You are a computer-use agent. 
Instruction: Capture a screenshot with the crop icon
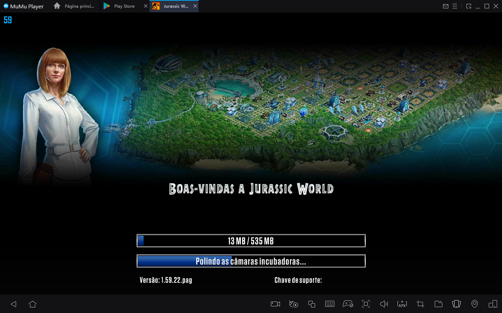point(420,304)
